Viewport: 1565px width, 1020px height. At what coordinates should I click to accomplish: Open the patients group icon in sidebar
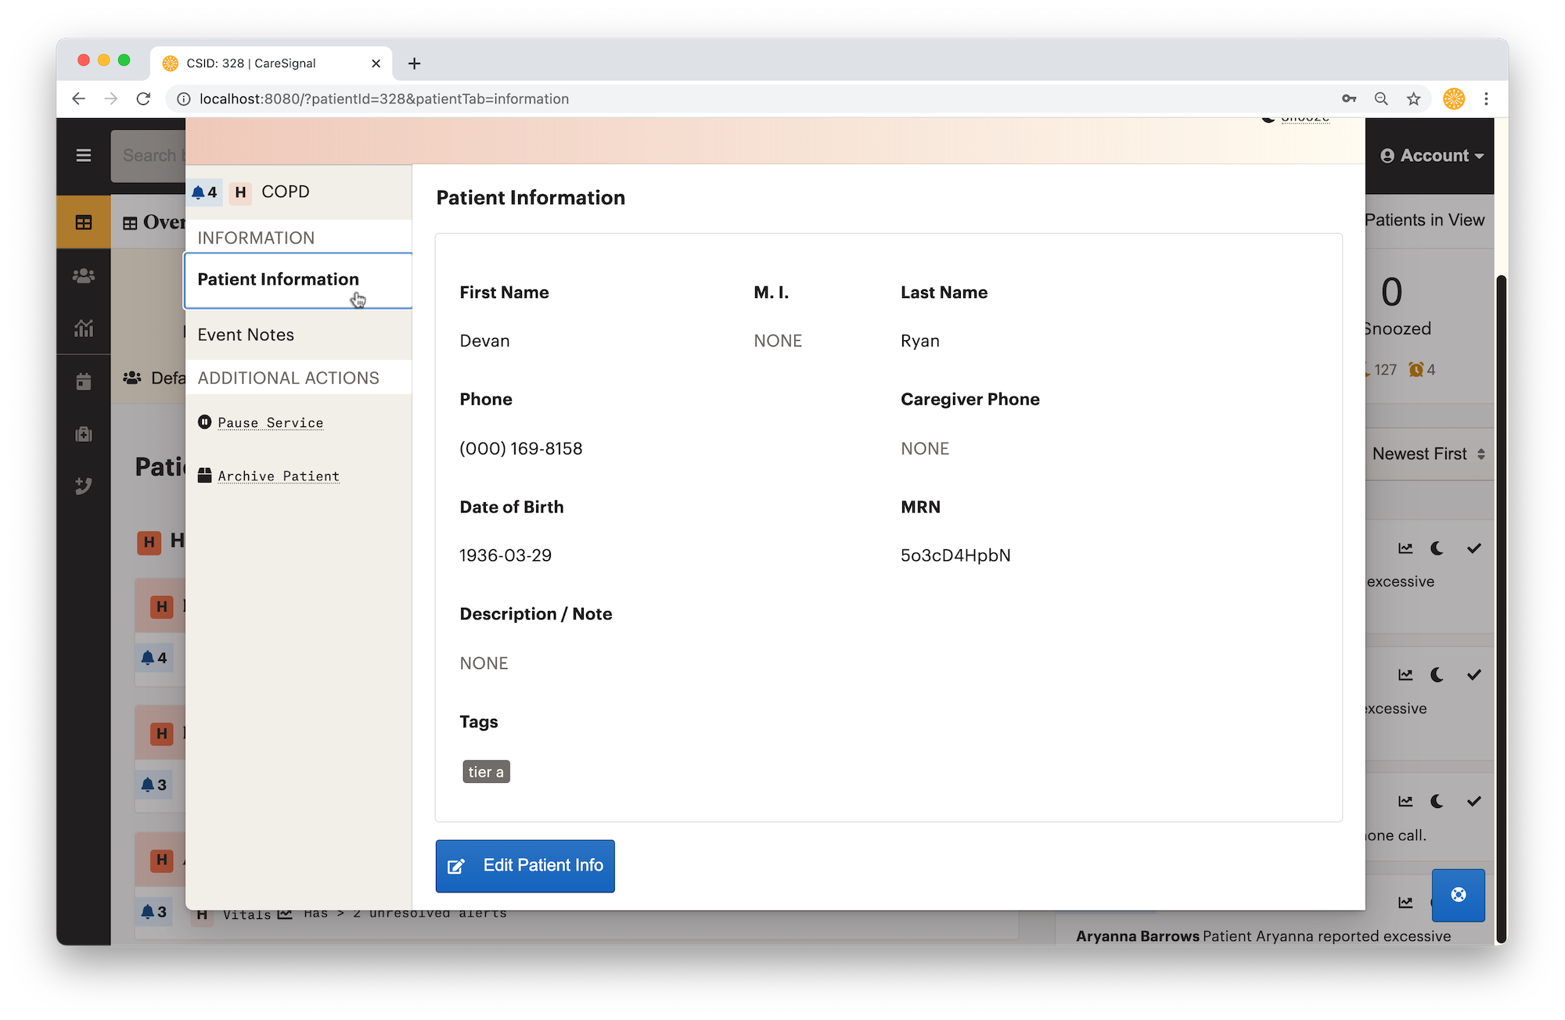[84, 275]
